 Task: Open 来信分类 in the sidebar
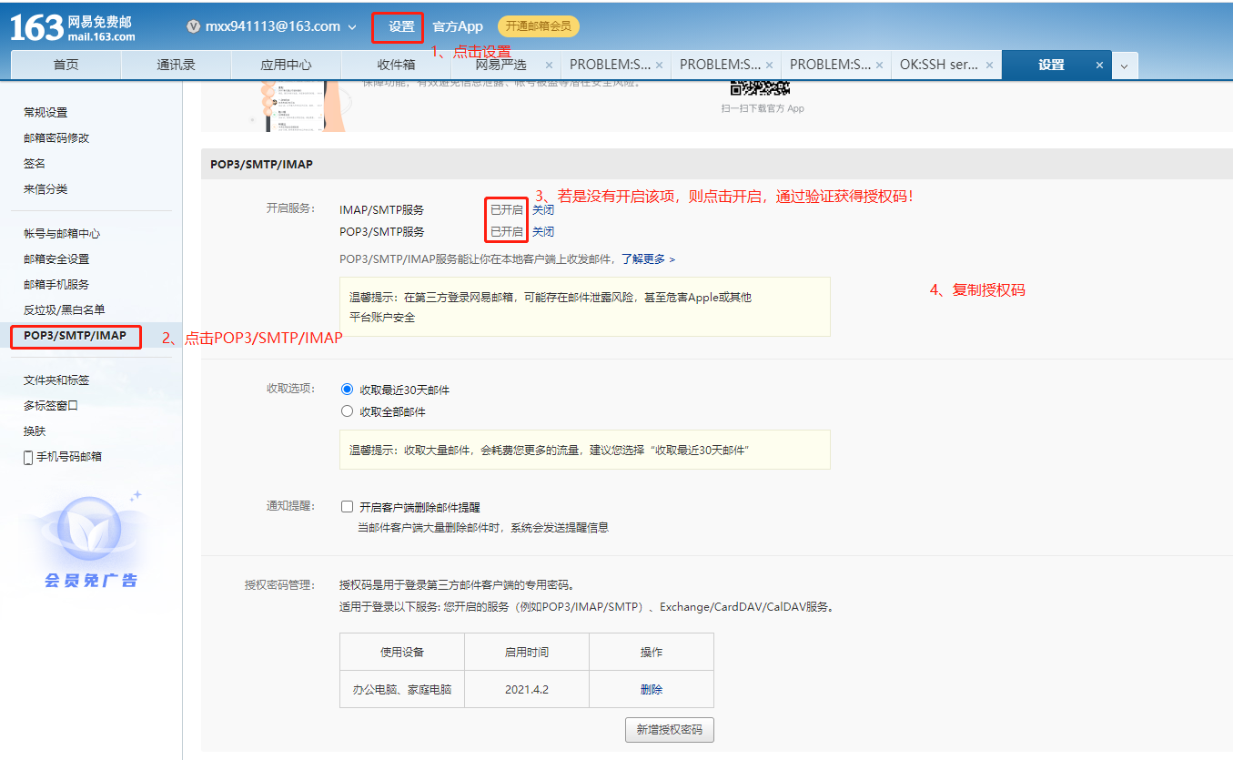pyautogui.click(x=45, y=189)
